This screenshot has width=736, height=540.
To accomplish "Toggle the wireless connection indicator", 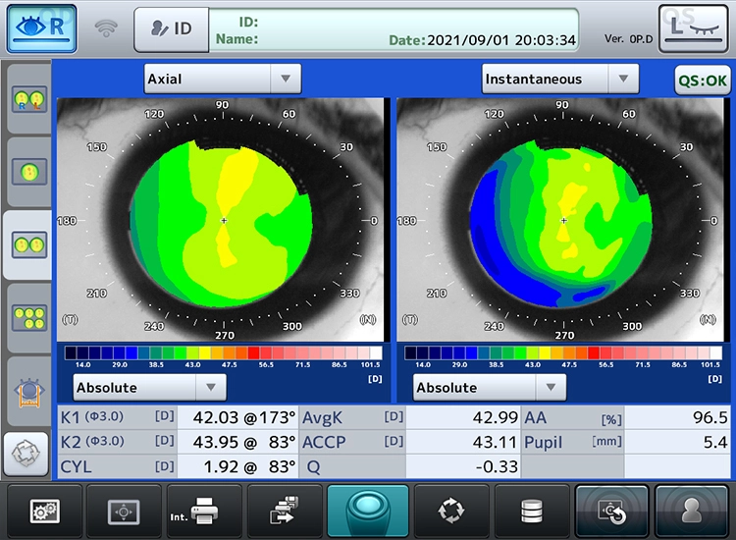I will [x=105, y=28].
